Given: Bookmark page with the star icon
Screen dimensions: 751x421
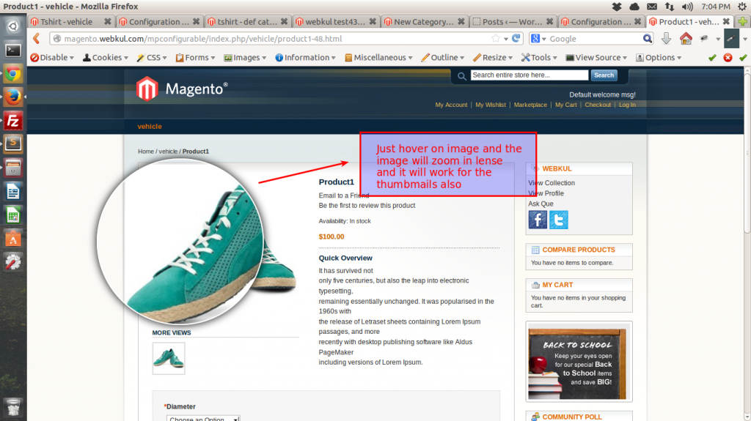Looking at the screenshot, I should pos(496,38).
